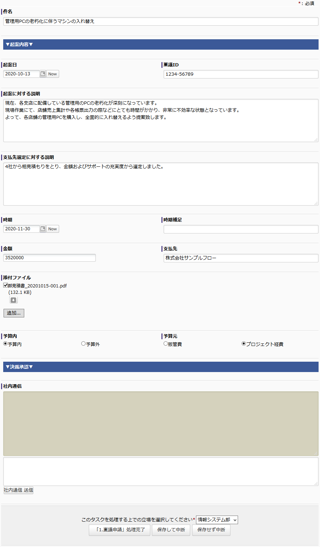Open the 情報システム部 role dropdown
Image resolution: width=320 pixels, height=547 pixels.
tap(217, 520)
